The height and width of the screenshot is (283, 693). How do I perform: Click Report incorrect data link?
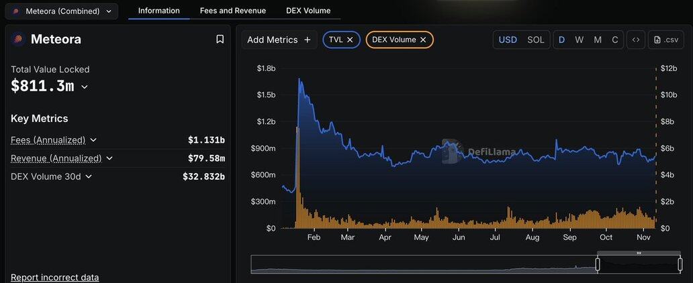pos(54,277)
